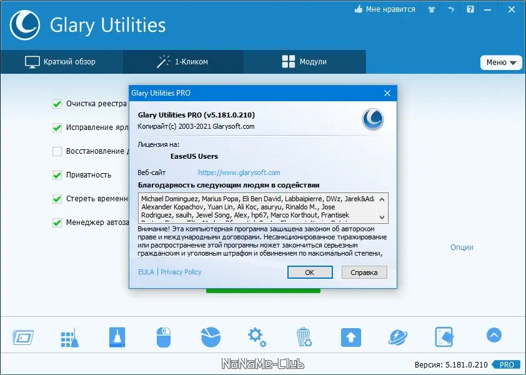Open the Registry Cleaner grid-and-broom icon
This screenshot has height=375, width=526.
tap(70, 337)
